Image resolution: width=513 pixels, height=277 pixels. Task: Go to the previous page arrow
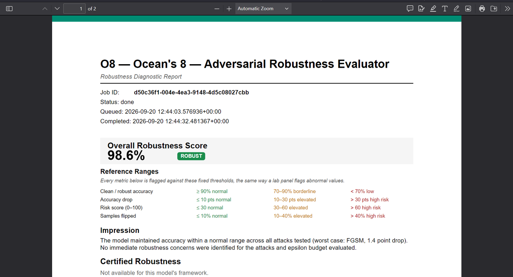(x=45, y=8)
